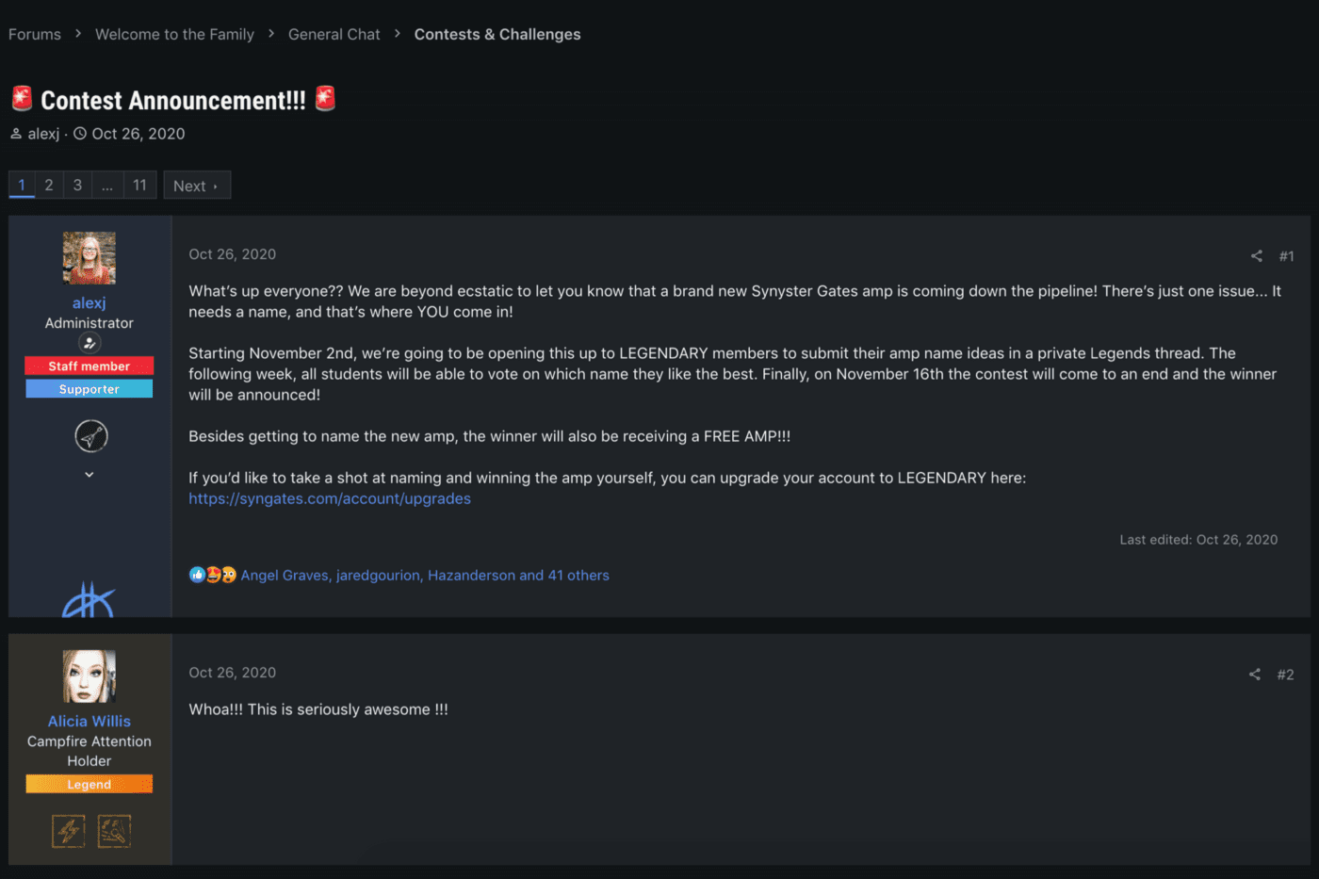1319x879 pixels.
Task: Click the guitar badge icon under alexj
Action: [x=91, y=436]
